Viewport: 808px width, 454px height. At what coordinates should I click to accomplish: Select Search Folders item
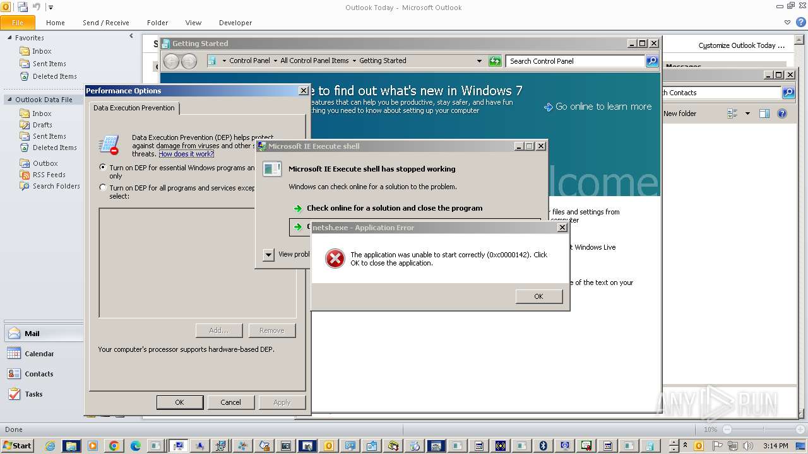[56, 186]
